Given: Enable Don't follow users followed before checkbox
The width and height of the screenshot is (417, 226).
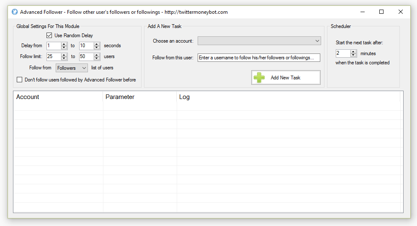Looking at the screenshot, I should 19,79.
